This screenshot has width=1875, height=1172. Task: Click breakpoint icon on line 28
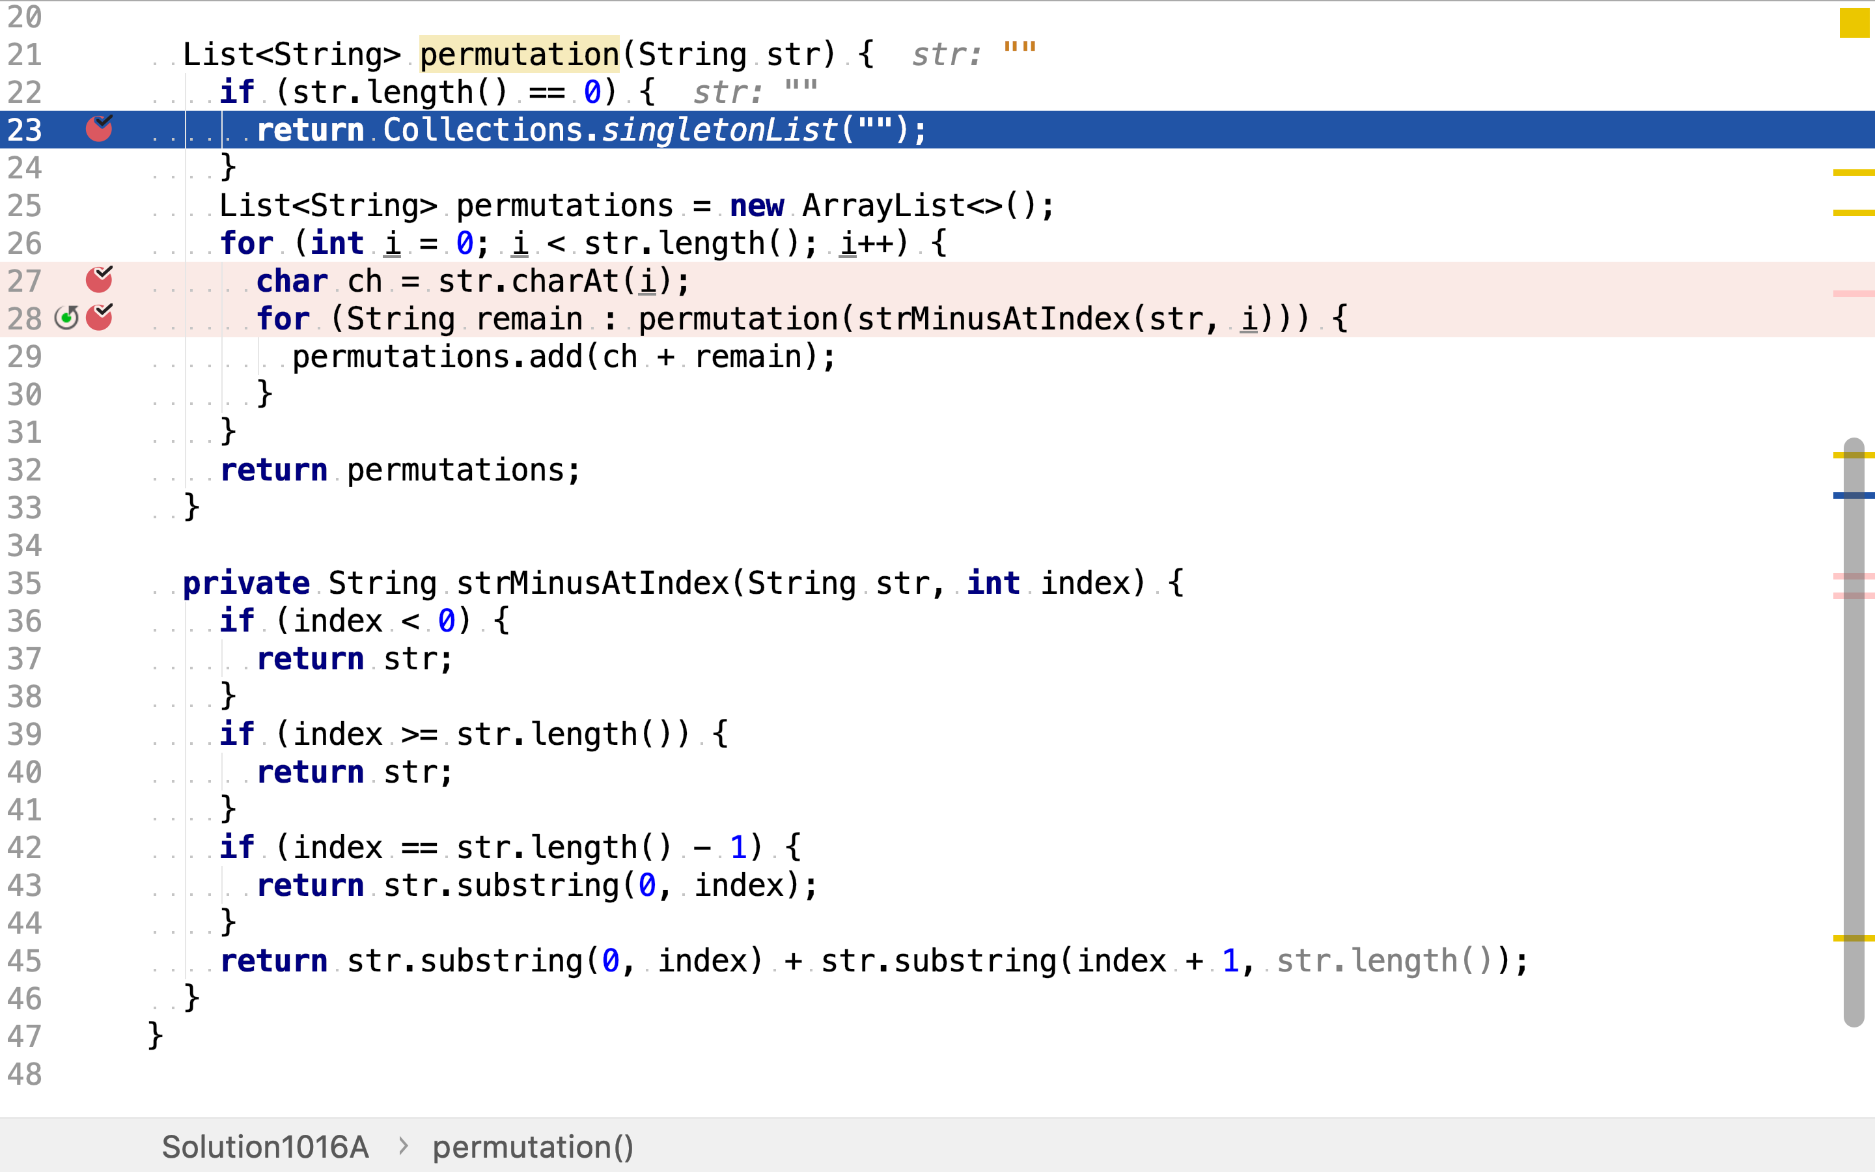click(x=98, y=318)
